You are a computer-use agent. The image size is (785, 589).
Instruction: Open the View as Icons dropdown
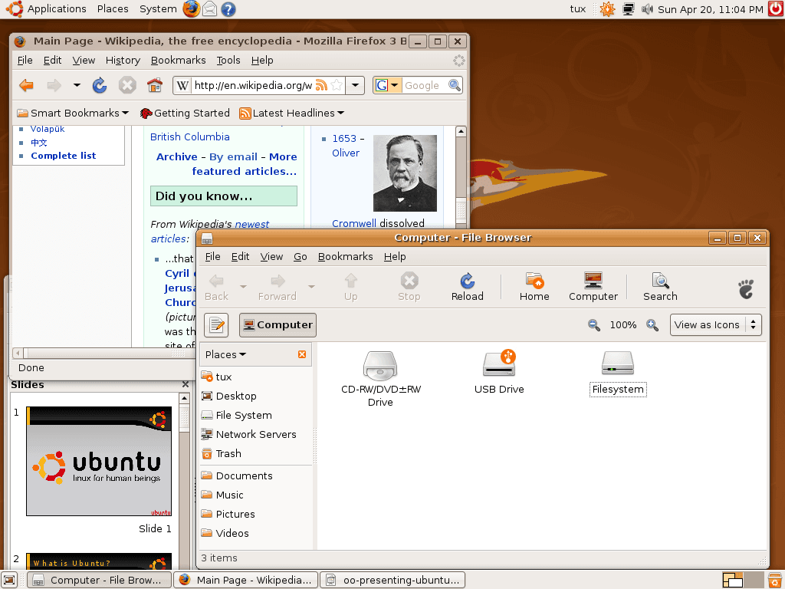(x=715, y=324)
